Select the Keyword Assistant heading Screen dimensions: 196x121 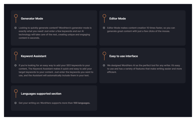pyautogui.click(x=34, y=56)
